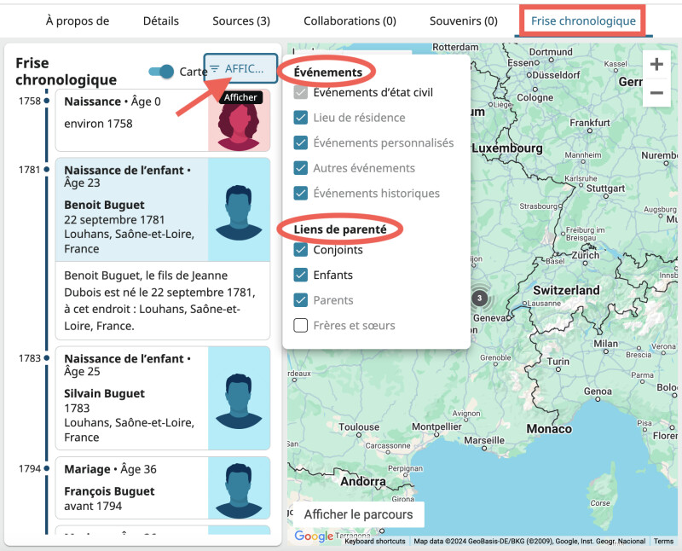The height and width of the screenshot is (551, 682).
Task: Uncheck the Événements historiques checkbox
Action: click(301, 194)
